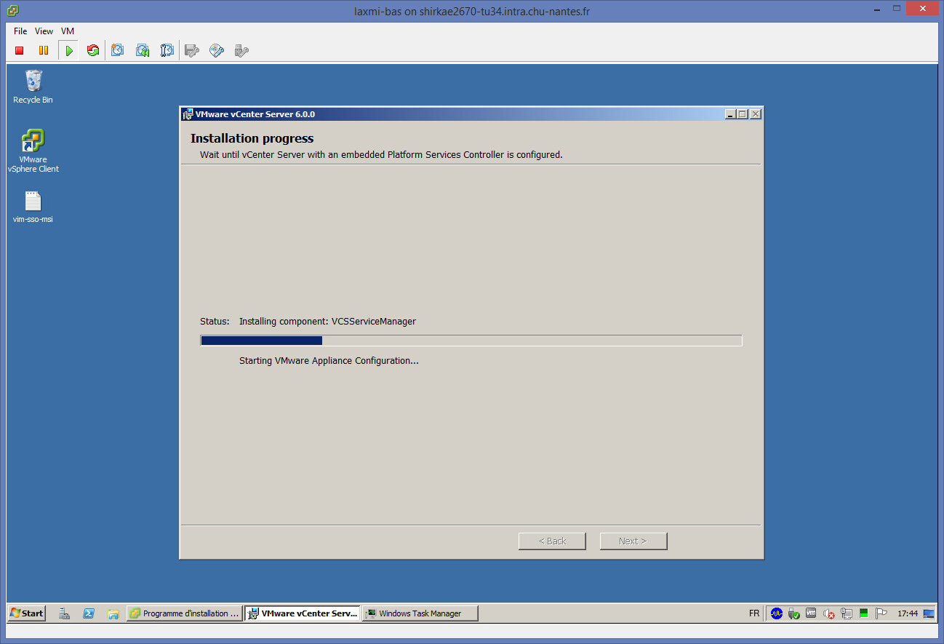Take a snapshot of the virtual machine
The width and height of the screenshot is (944, 644).
click(118, 50)
